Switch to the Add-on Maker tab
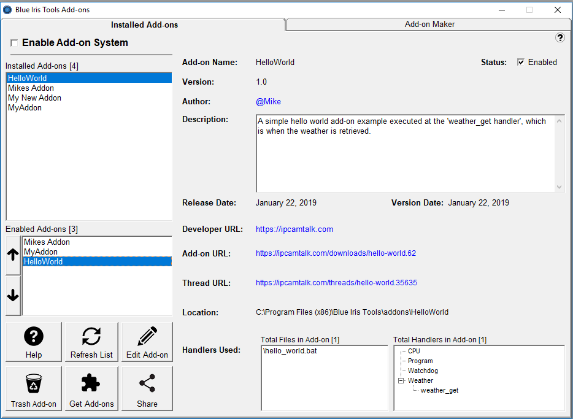 point(429,25)
